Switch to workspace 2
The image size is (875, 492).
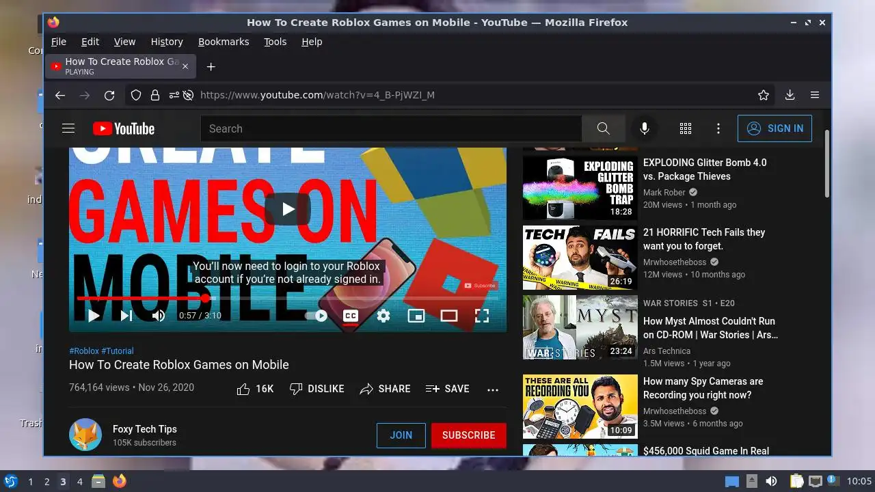coord(46,481)
